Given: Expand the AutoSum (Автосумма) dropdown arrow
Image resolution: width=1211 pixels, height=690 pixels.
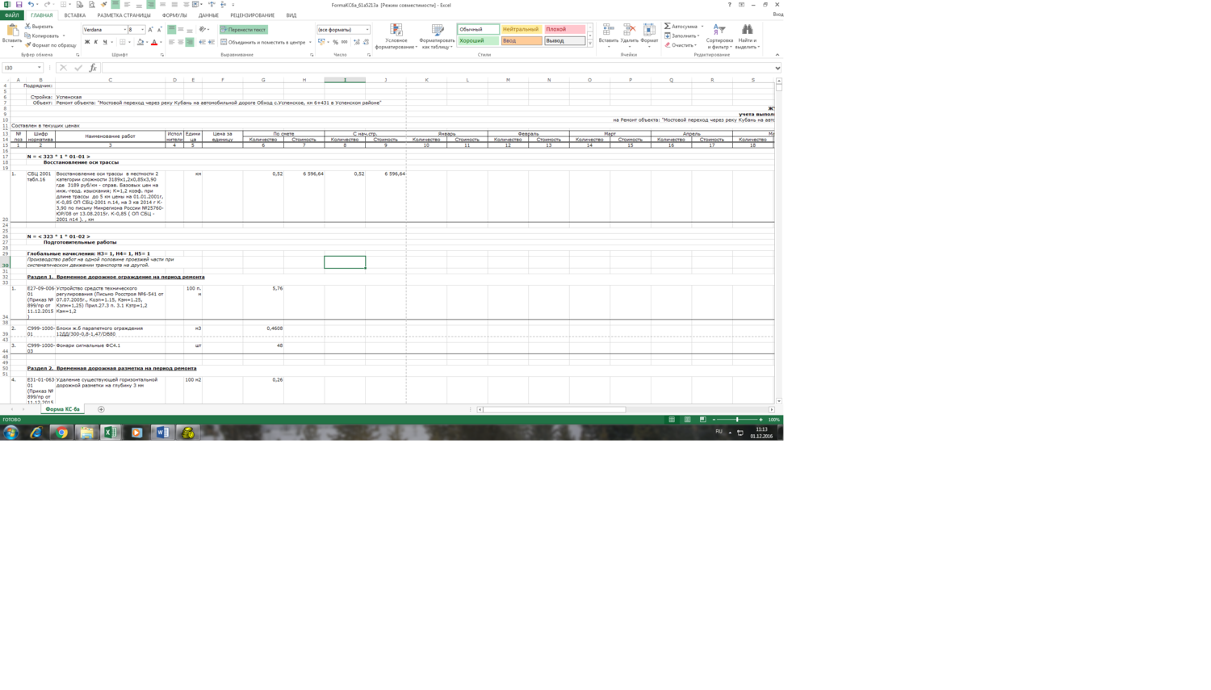Looking at the screenshot, I should [x=702, y=27].
